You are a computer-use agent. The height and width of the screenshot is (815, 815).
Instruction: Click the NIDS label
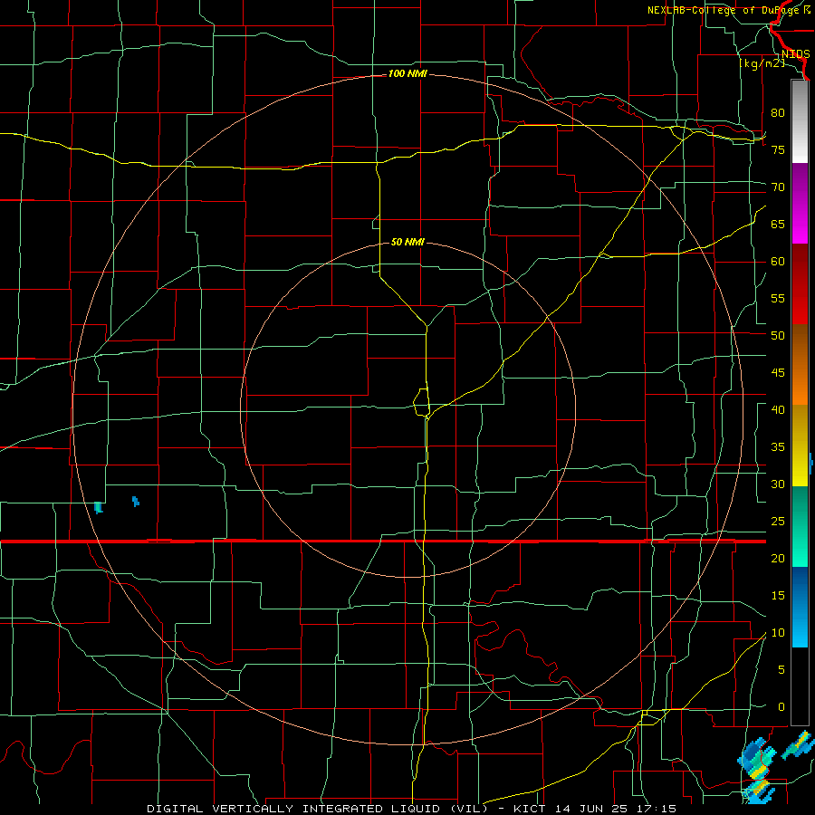point(795,54)
